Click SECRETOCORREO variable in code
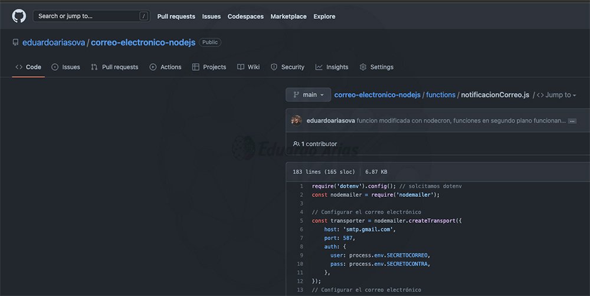Image resolution: width=590 pixels, height=296 pixels. (x=407, y=255)
